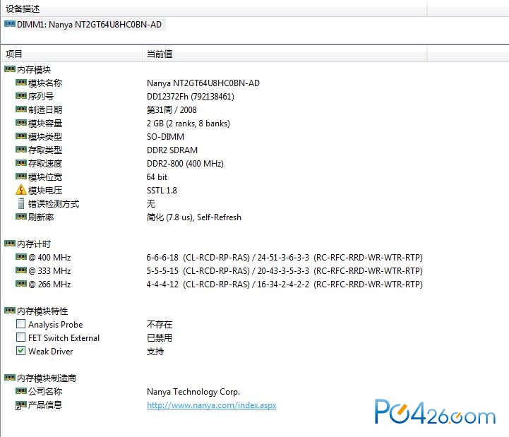Click the DIMM1 memory module icon
The height and width of the screenshot is (437, 509).
point(10,24)
